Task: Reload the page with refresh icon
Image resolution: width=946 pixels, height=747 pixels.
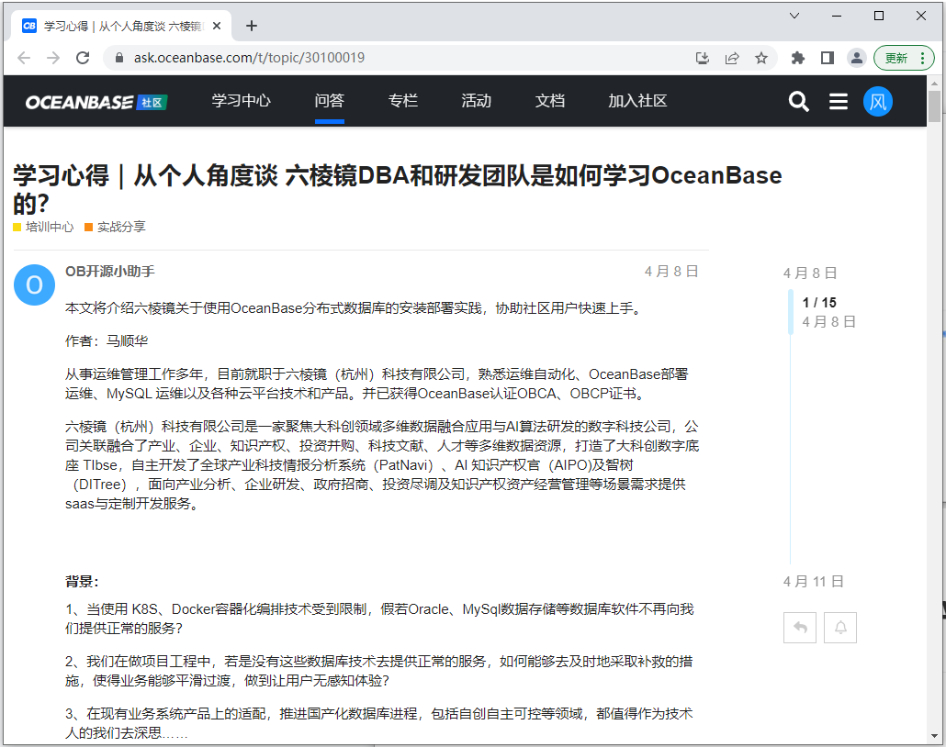Action: point(83,58)
